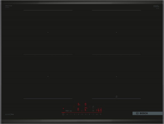The width and height of the screenshot is (164, 124).
Task: Select the zone display showing "3."
Action: click(79, 104)
